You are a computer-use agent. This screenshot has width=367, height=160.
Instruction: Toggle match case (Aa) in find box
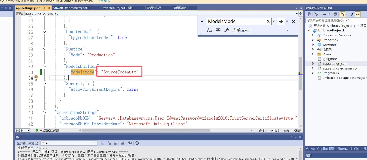pos(209,30)
